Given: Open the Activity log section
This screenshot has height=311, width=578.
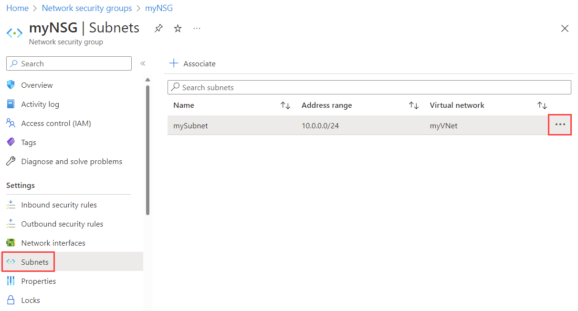Looking at the screenshot, I should (x=11, y=104).
